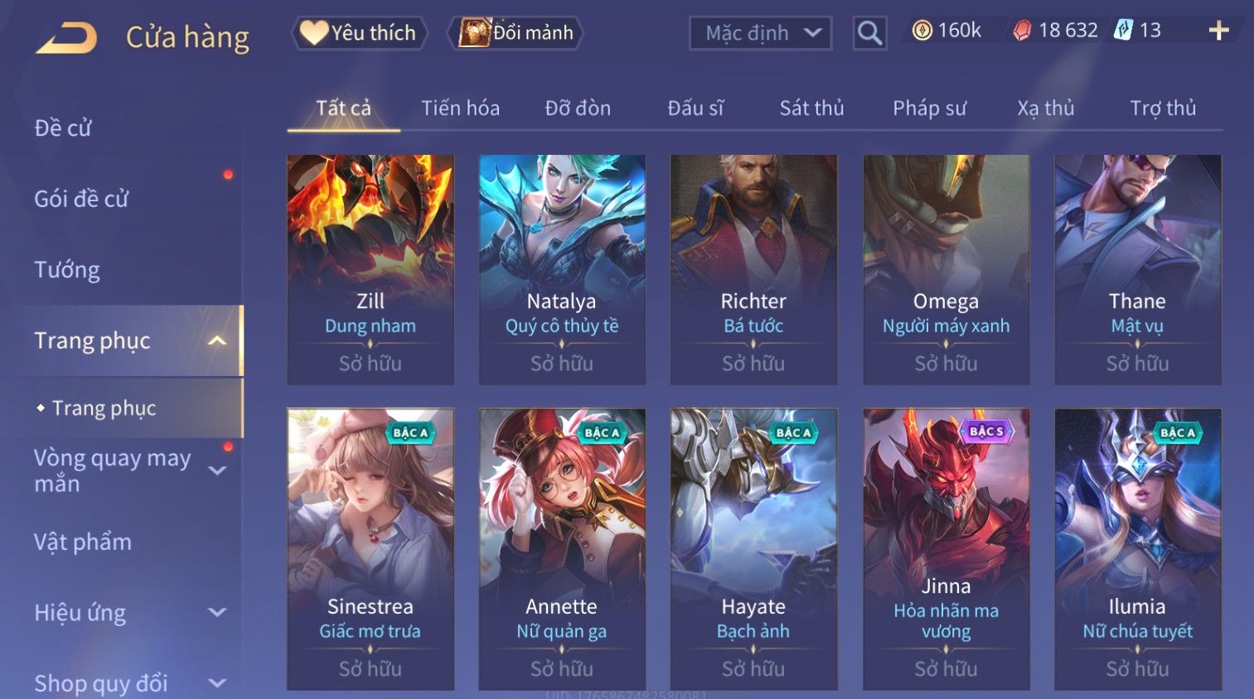Tap the plus icon to add currency
Viewport: 1254px width, 699px height.
click(x=1218, y=31)
